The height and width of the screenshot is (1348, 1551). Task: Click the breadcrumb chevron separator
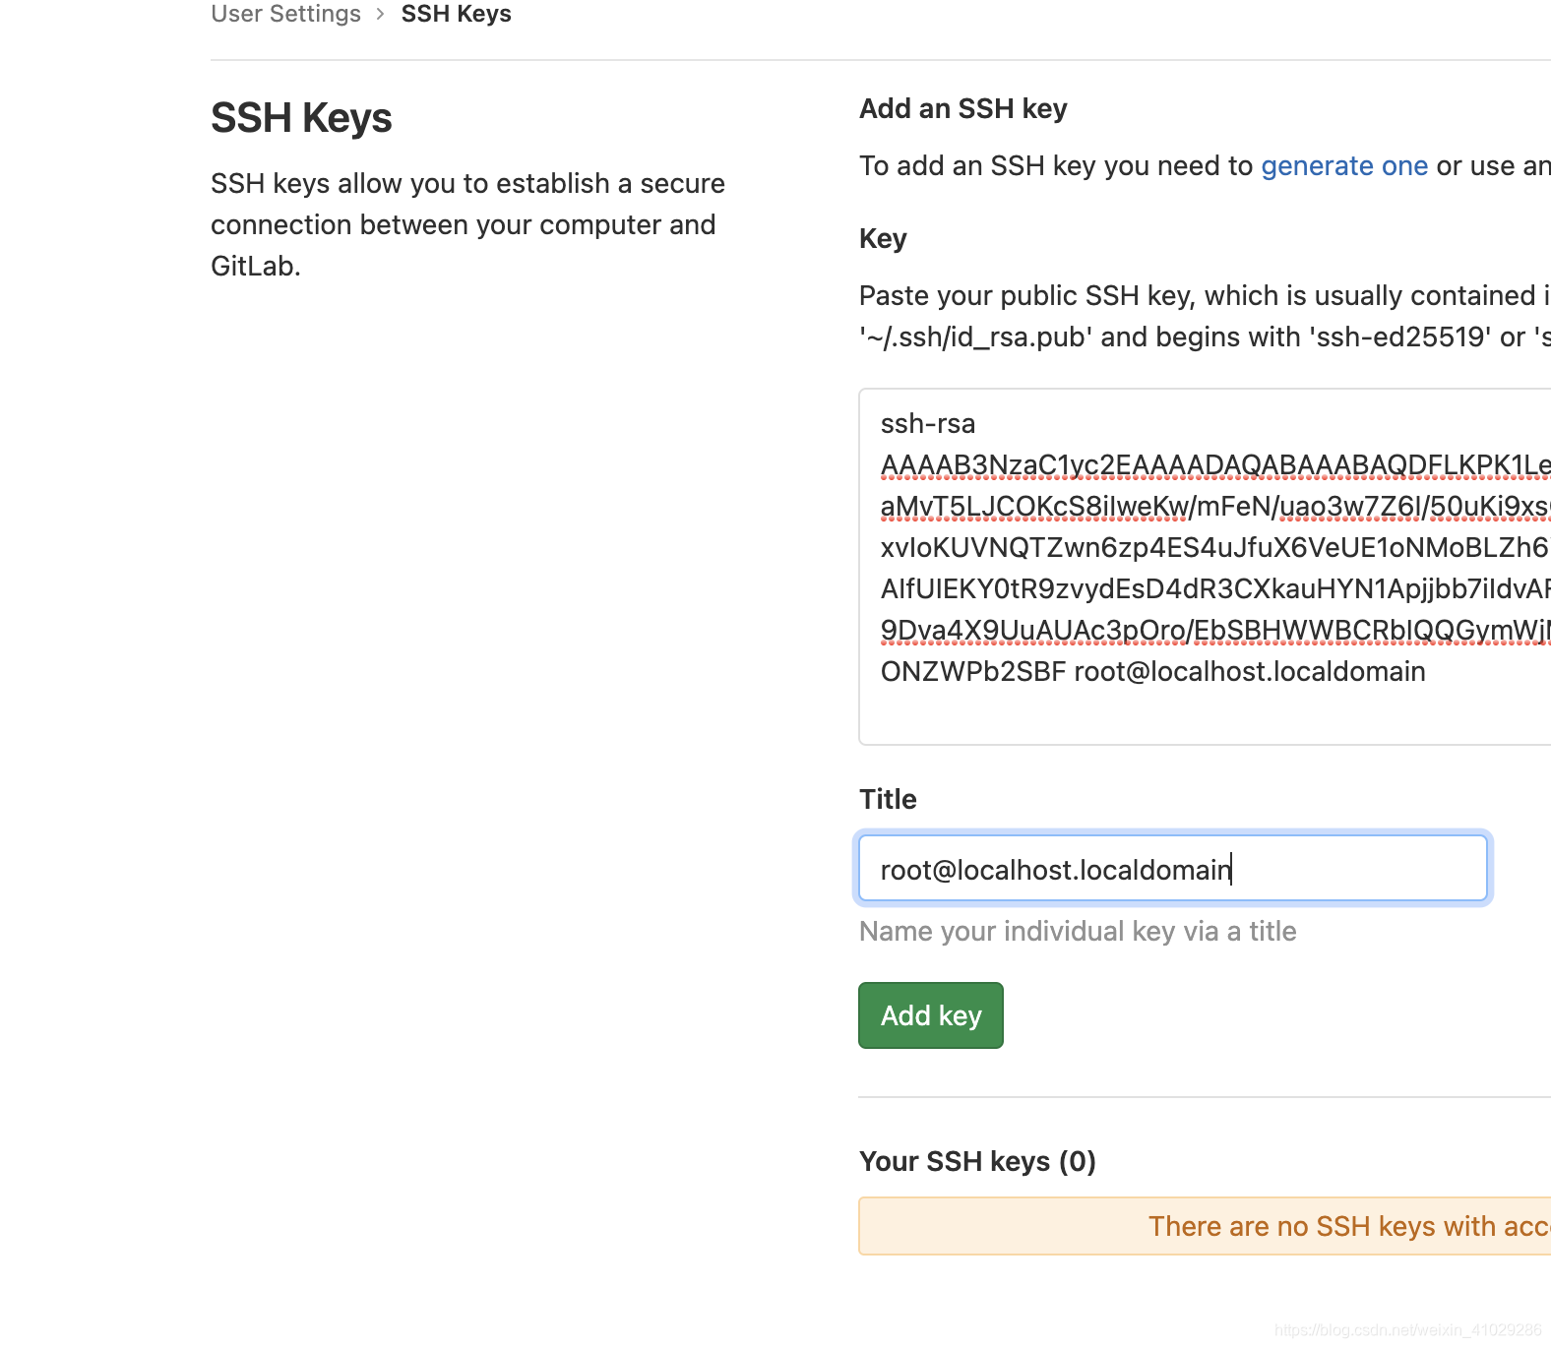tap(380, 14)
